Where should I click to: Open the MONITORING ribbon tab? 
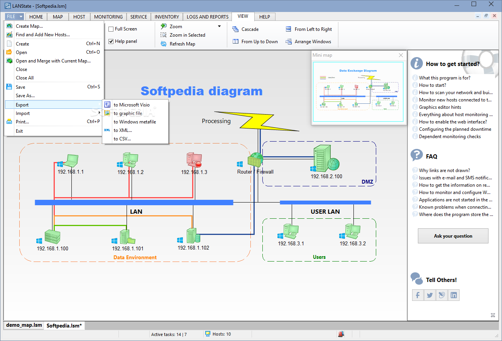[x=108, y=17]
